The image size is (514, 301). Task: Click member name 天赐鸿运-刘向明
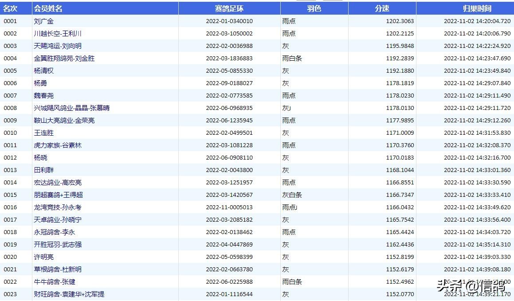coord(58,46)
